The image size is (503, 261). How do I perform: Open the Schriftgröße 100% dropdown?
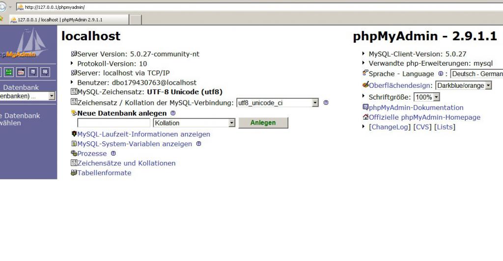click(x=427, y=97)
